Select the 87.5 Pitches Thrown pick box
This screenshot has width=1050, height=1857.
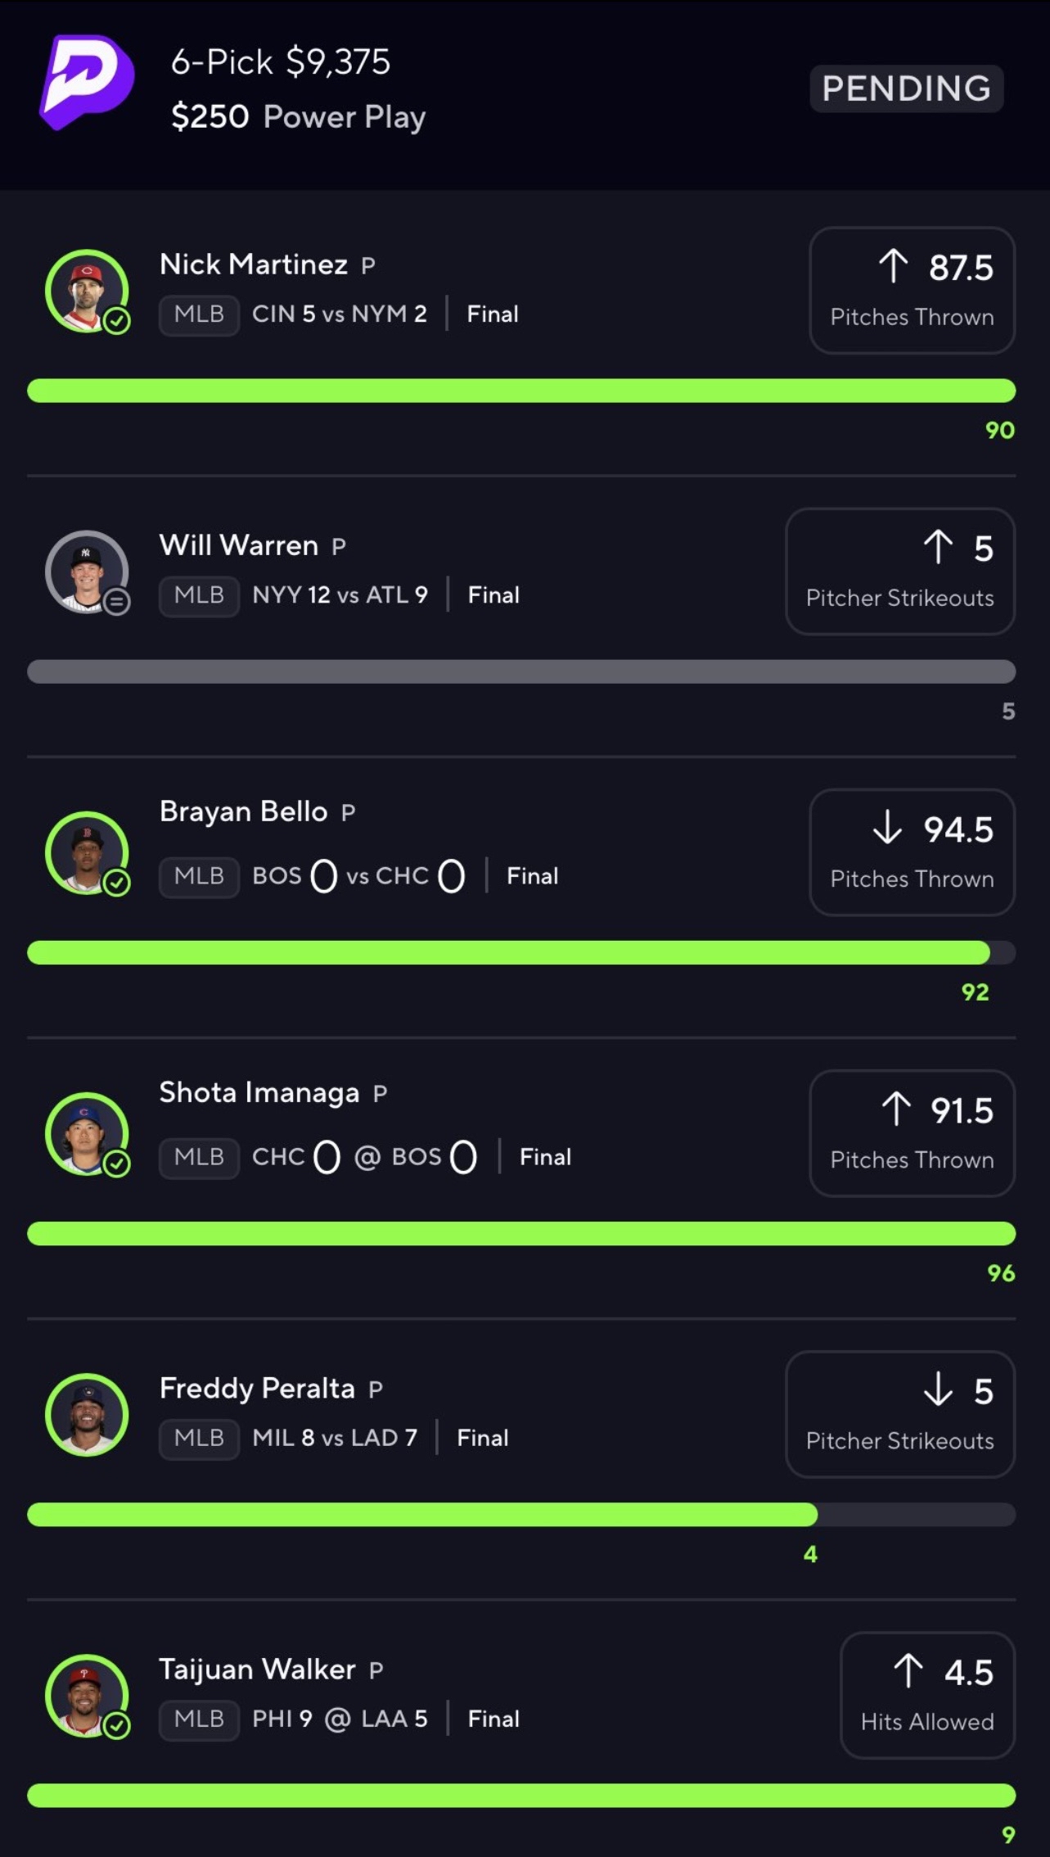(912, 291)
